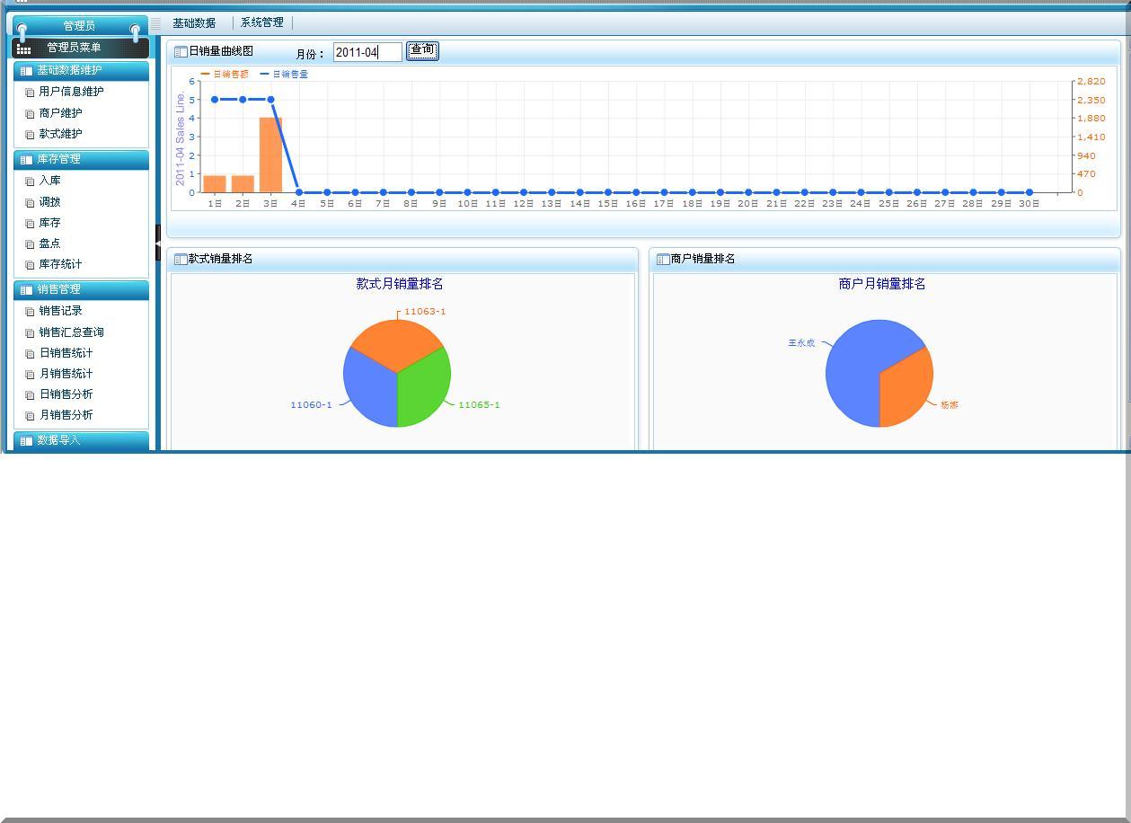Collapse the sidebar using the splitter arrow
Screen dimensions: 1131x823
[158, 243]
